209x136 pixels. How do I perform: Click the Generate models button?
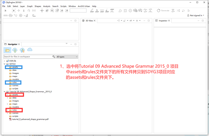[163, 11]
